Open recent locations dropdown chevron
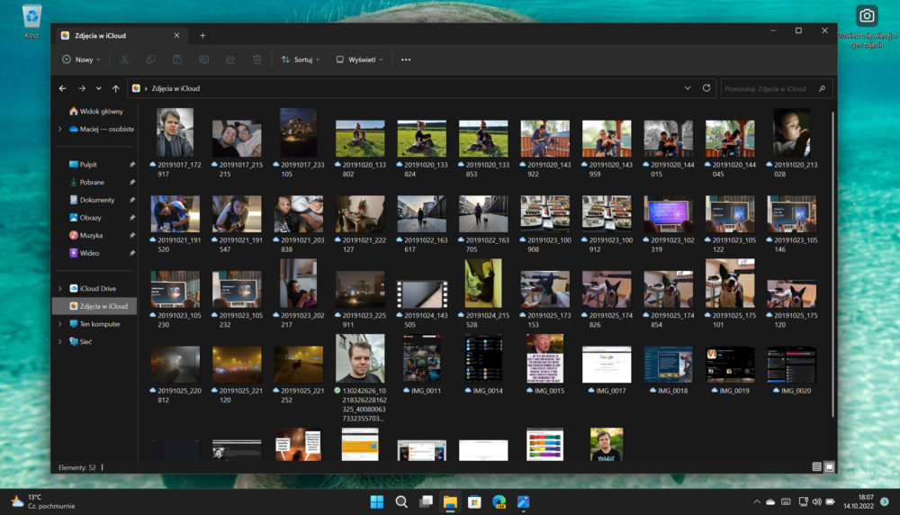 [x=98, y=88]
